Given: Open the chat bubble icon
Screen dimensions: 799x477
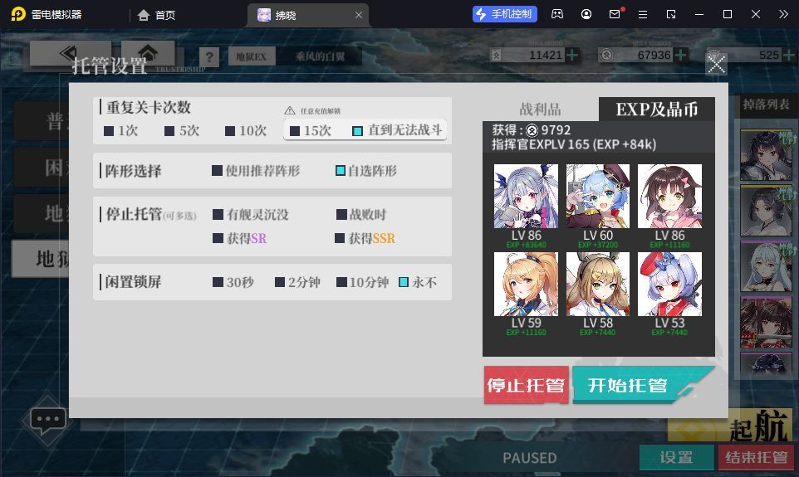Looking at the screenshot, I should [48, 421].
